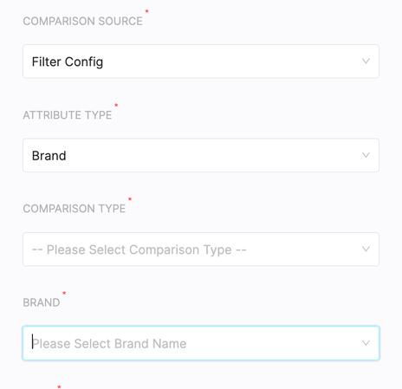This screenshot has height=389, width=402.
Task: Open the Attribute Type select box
Action: pos(201,155)
